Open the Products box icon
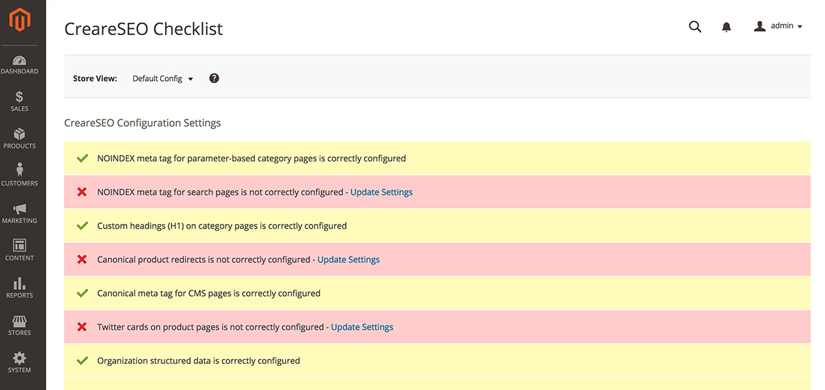 [19, 135]
